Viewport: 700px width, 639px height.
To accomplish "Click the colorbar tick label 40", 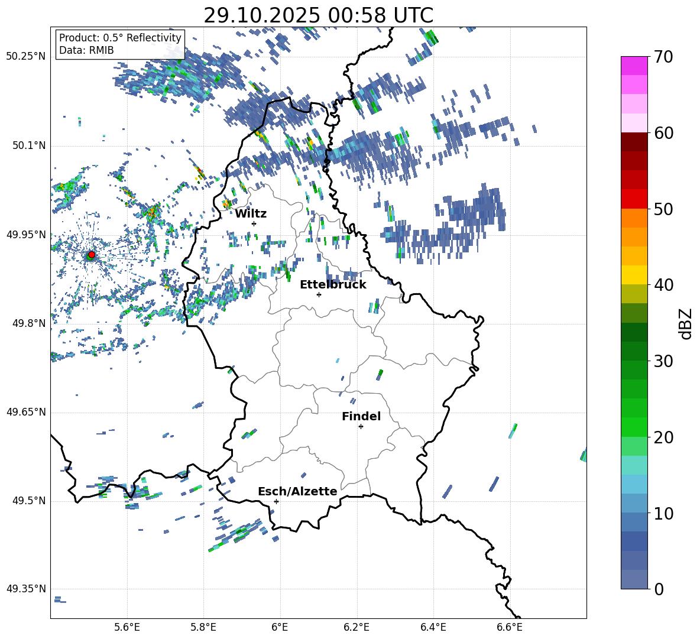I will point(663,285).
